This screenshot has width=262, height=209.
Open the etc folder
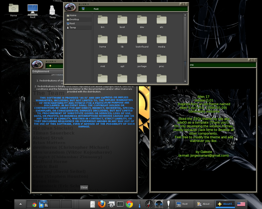click(162, 22)
